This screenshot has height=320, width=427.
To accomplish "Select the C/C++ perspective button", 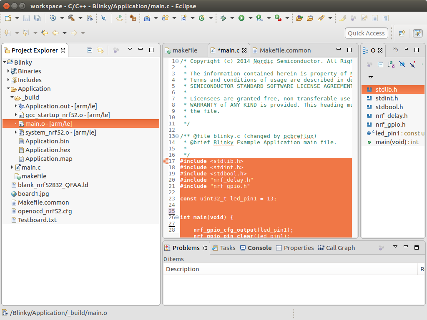I will [418, 33].
